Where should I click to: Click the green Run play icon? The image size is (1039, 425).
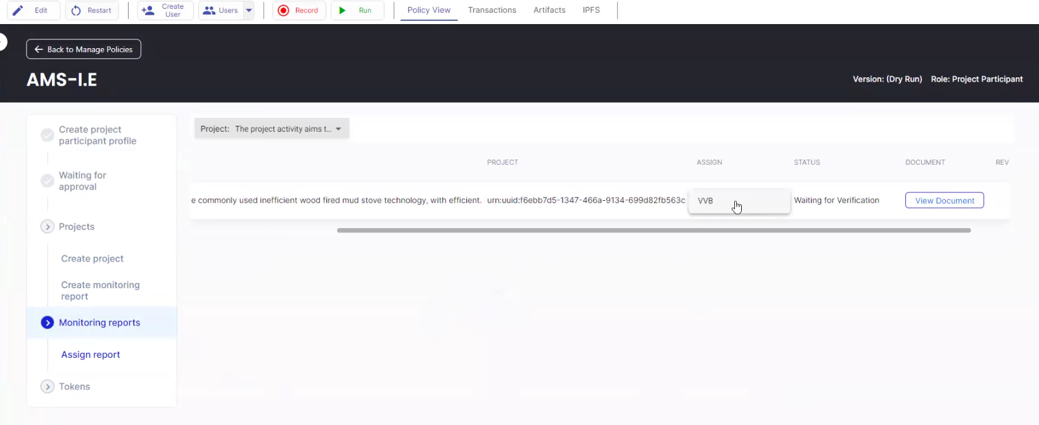click(342, 10)
